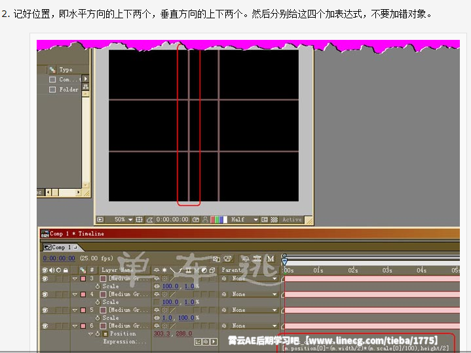
Task: Click the Parent column header
Action: point(231,270)
